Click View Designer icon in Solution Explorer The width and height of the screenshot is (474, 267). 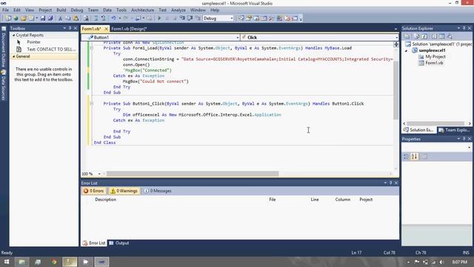442,36
